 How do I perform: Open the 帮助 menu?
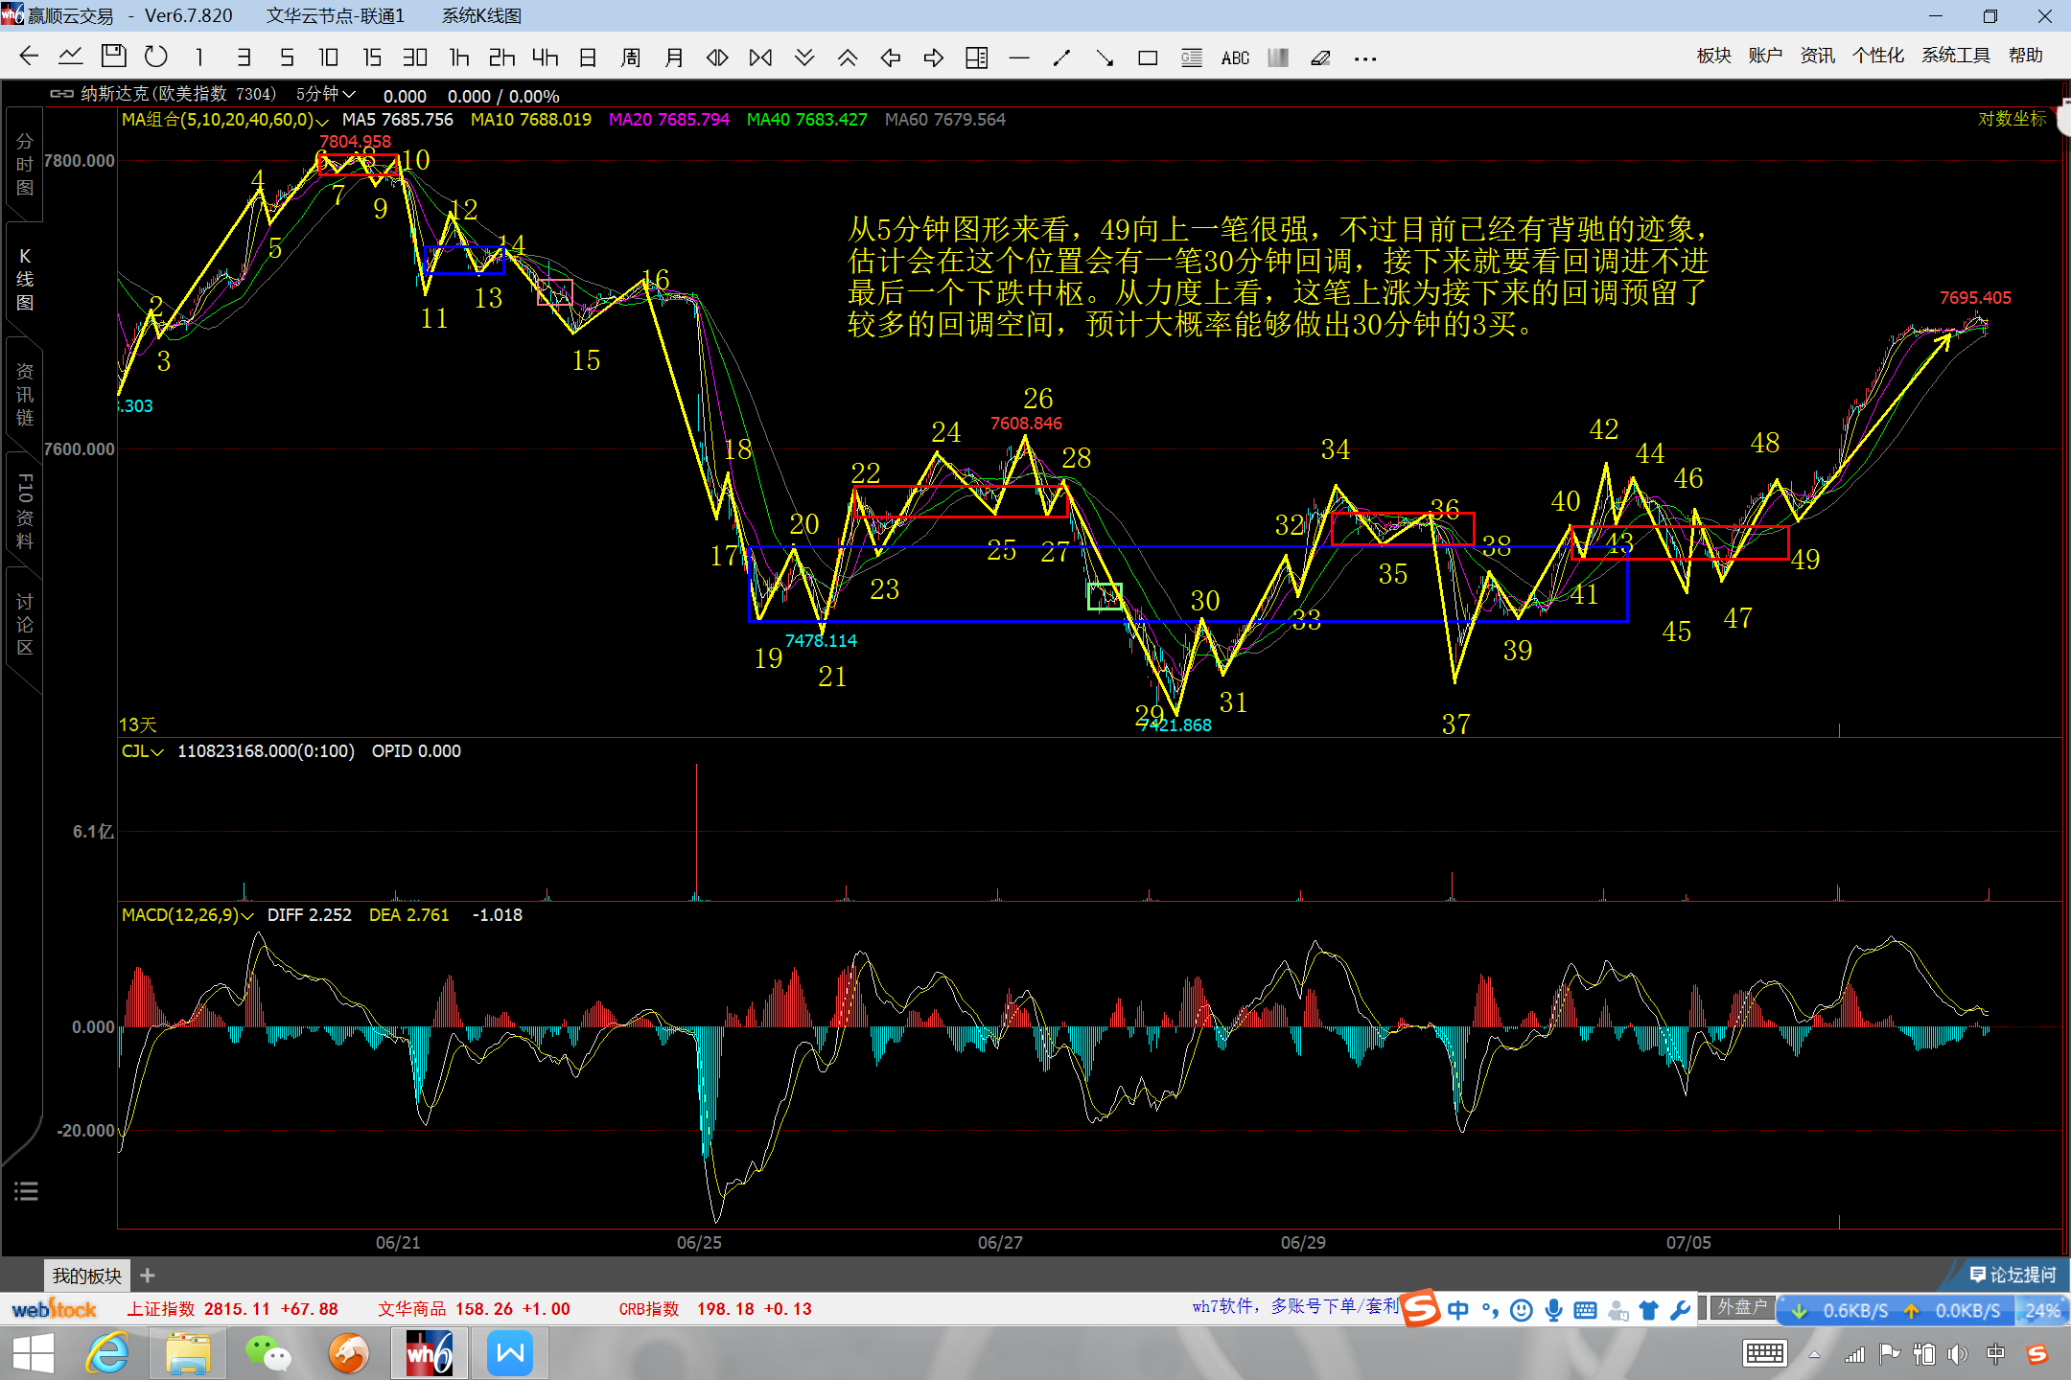(x=2025, y=56)
